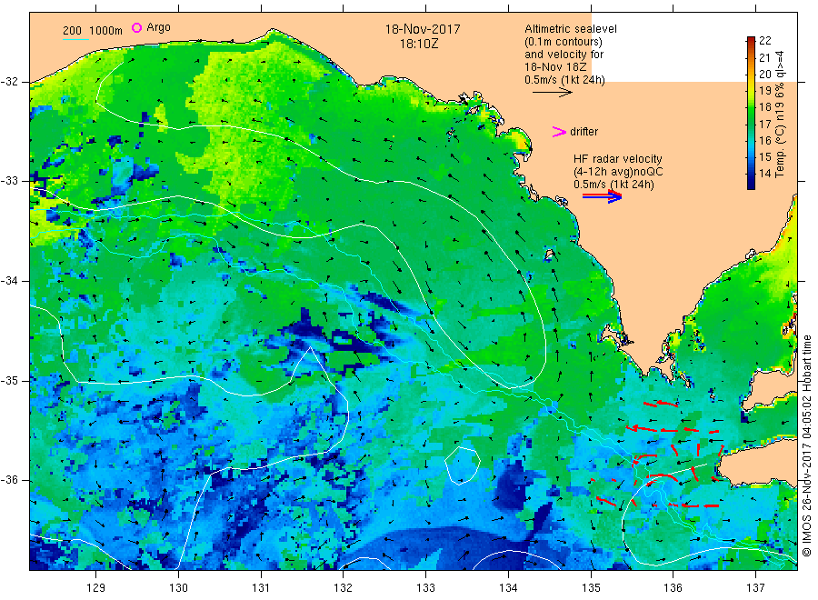This screenshot has height=600, width=818.
Task: Click the longitude label 129
Action: point(96,588)
